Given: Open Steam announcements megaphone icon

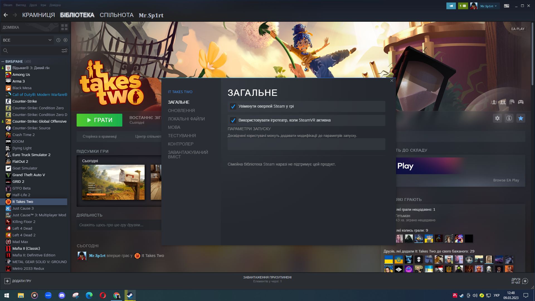Looking at the screenshot, I should click(x=451, y=6).
